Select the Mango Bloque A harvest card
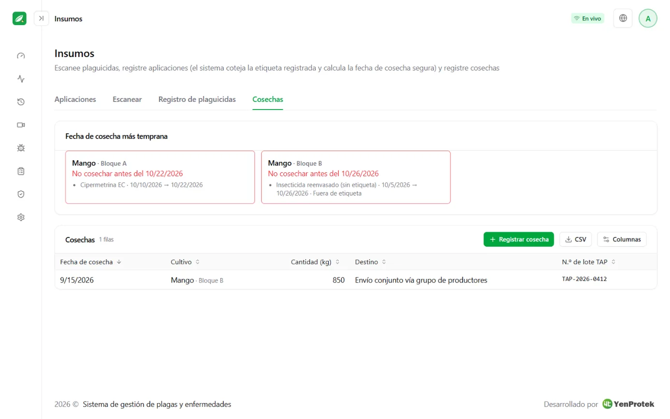Image resolution: width=670 pixels, height=419 pixels. [x=160, y=177]
